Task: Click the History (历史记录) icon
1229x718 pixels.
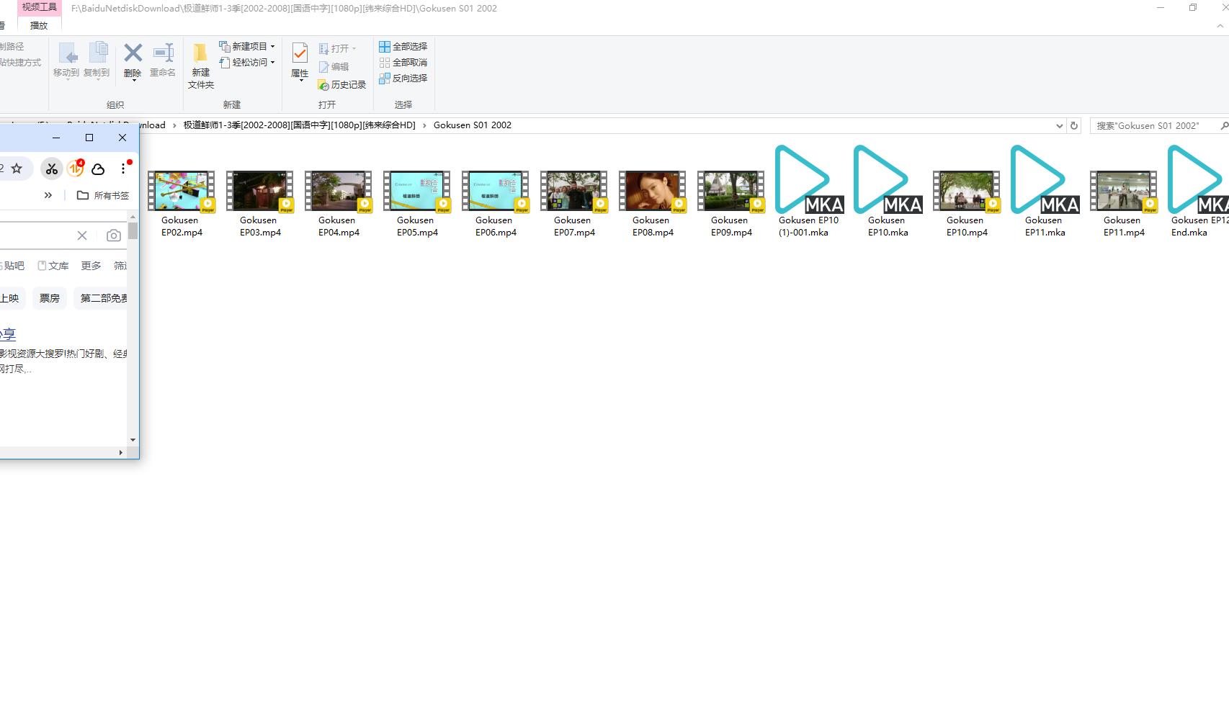Action: (342, 85)
